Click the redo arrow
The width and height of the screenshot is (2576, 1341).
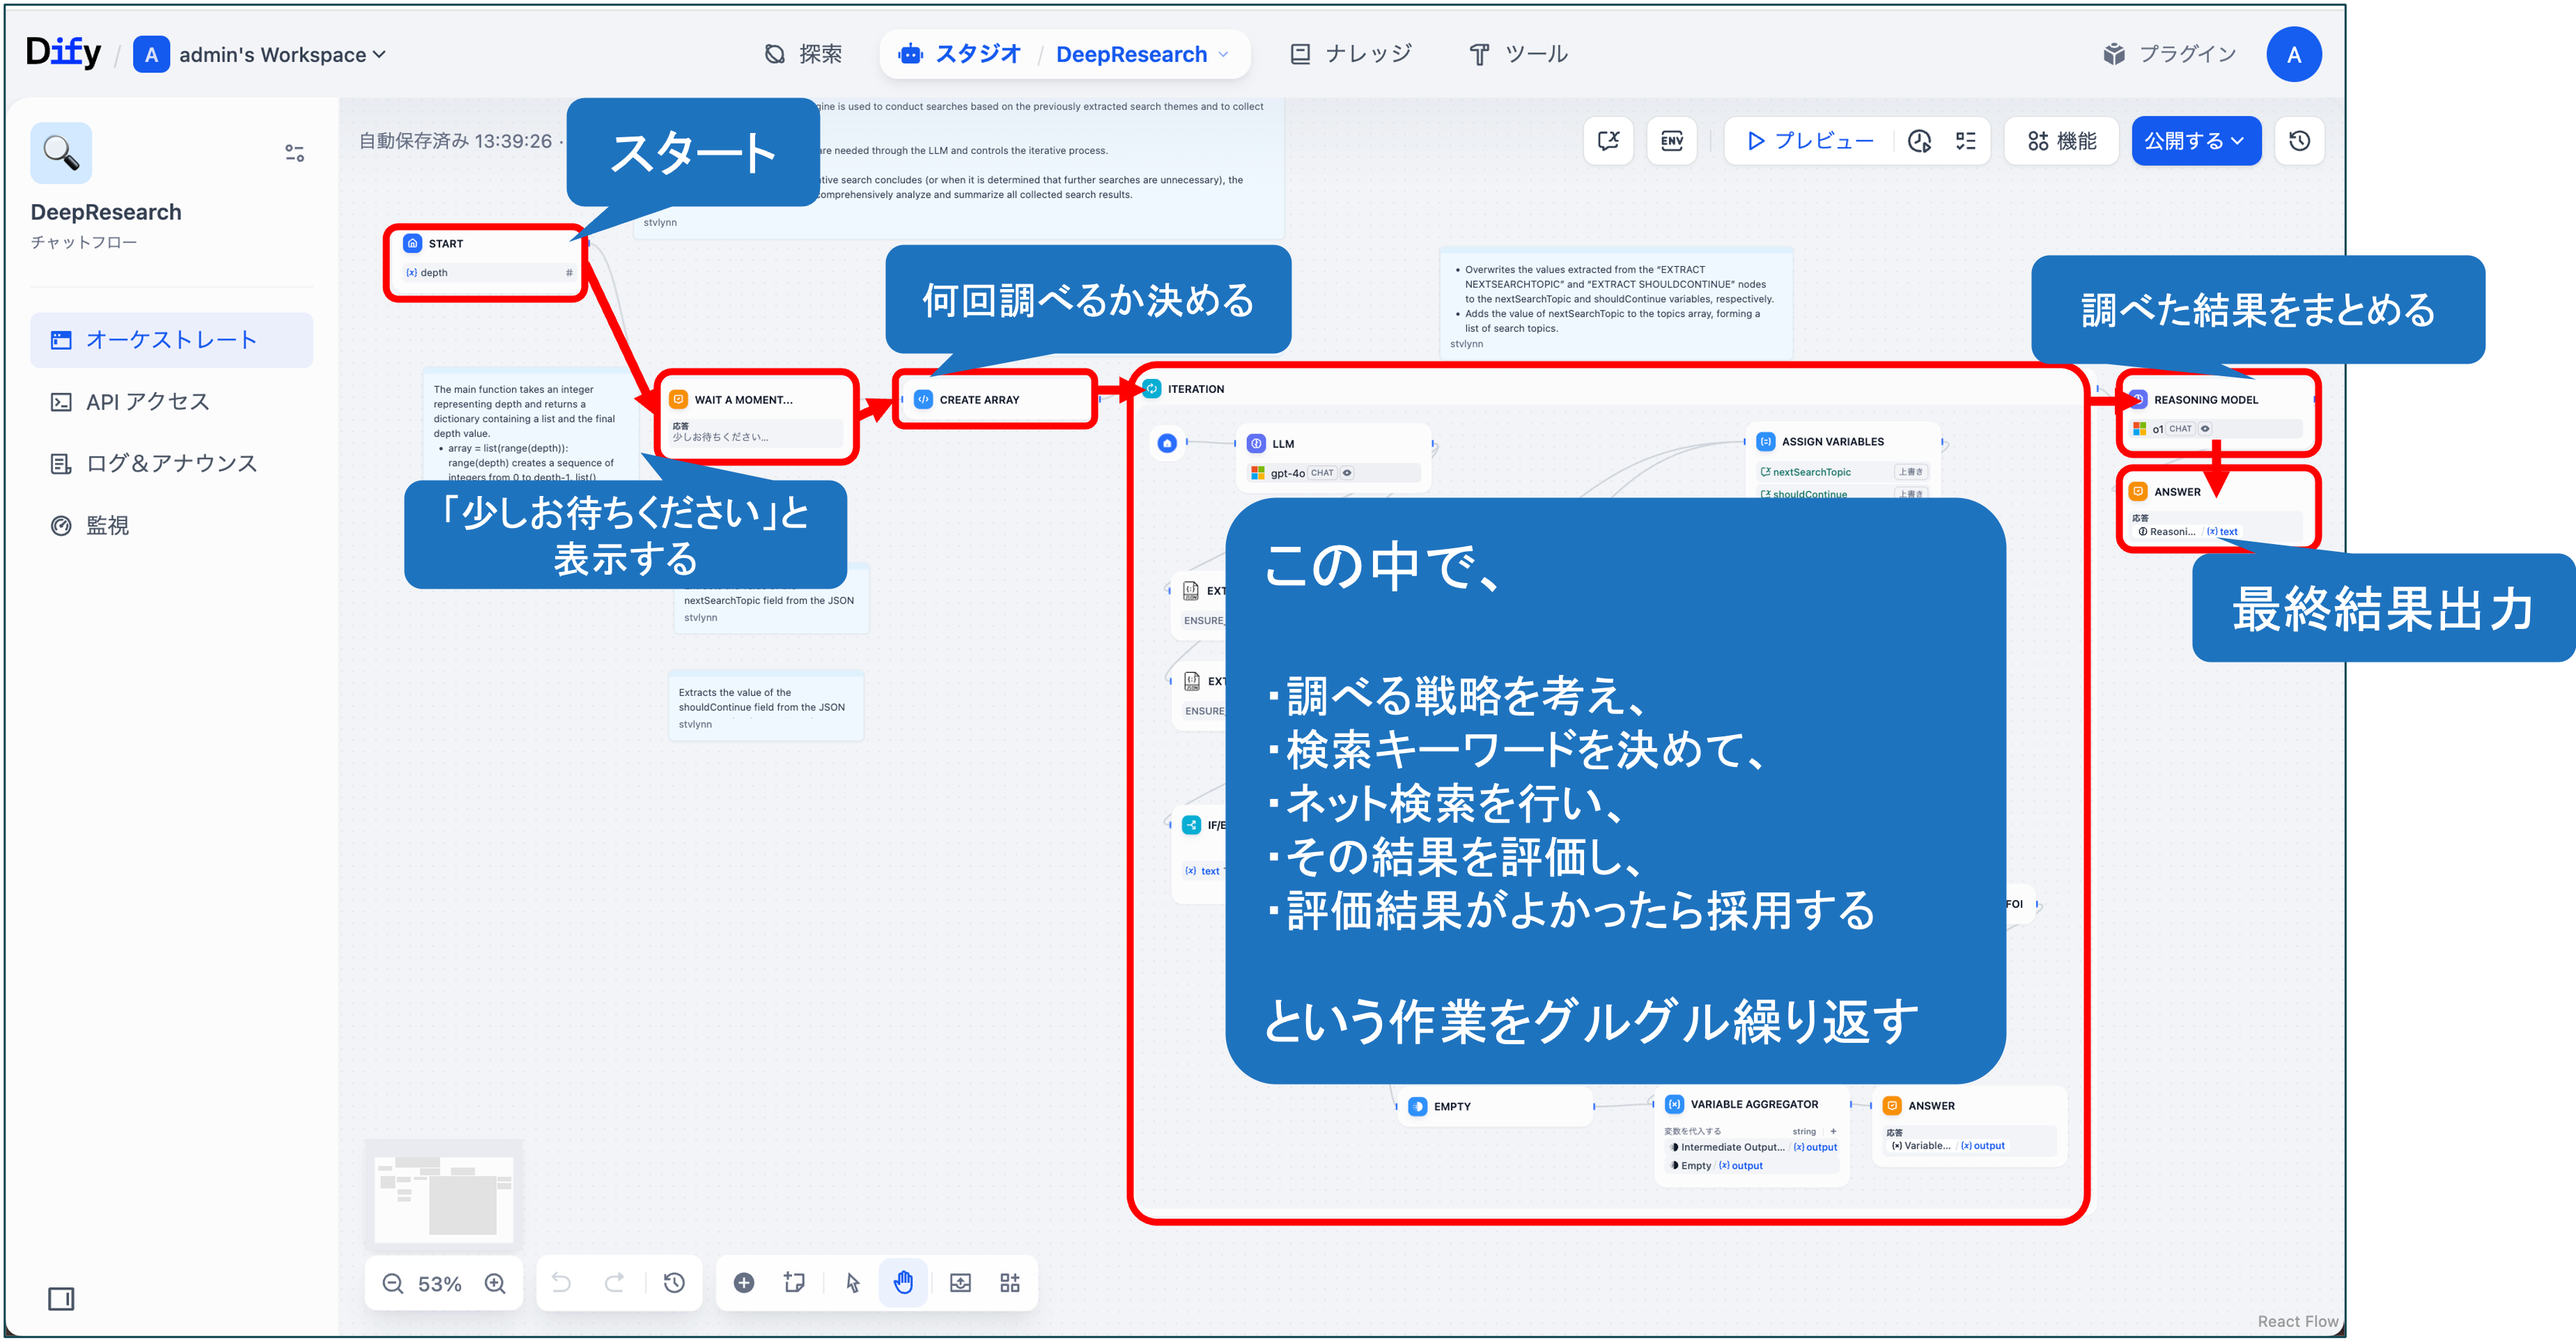[x=615, y=1283]
